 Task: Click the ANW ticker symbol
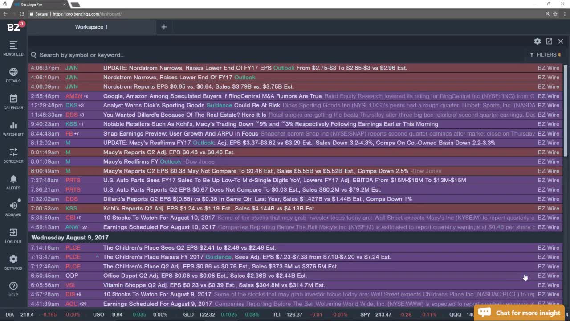pyautogui.click(x=72, y=227)
